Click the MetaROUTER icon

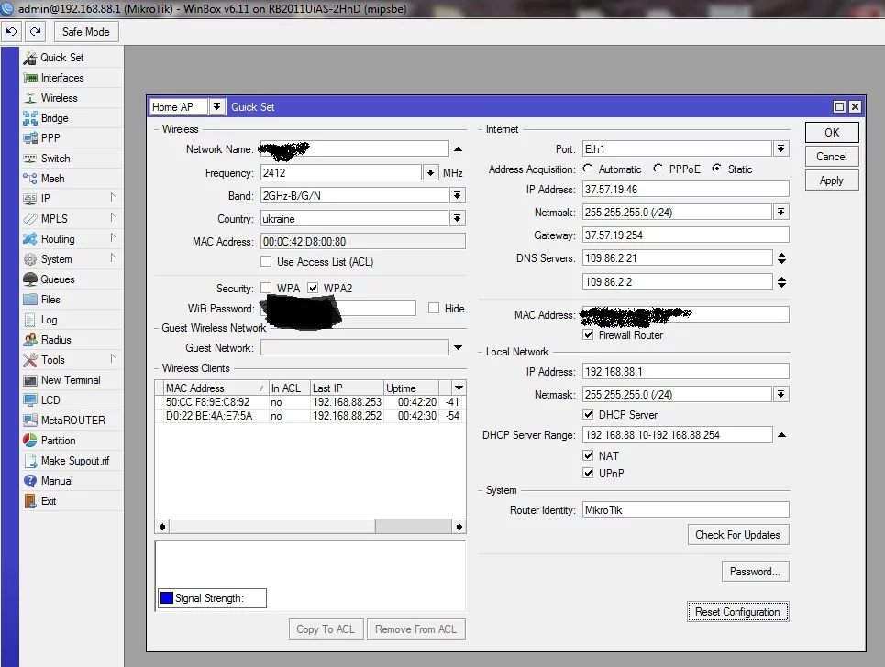pos(29,421)
